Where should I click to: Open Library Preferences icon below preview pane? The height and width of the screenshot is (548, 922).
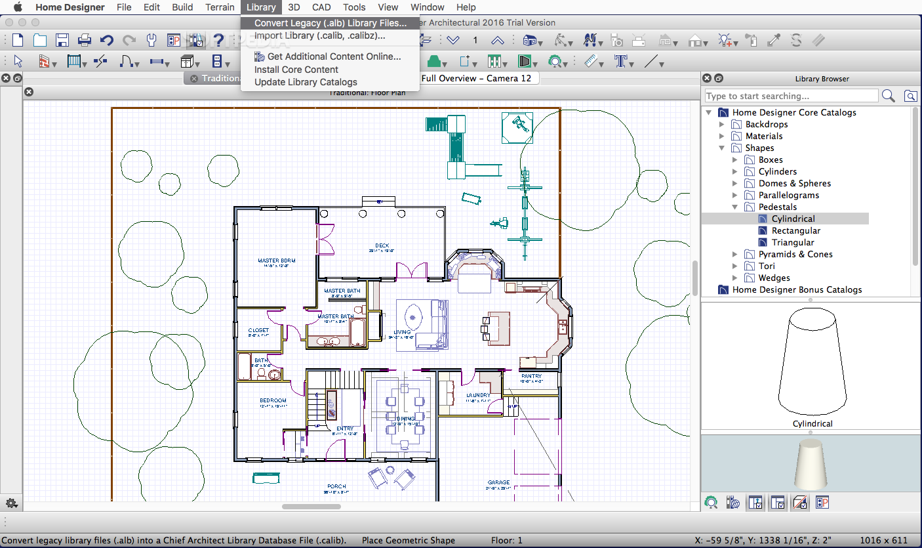tap(822, 503)
